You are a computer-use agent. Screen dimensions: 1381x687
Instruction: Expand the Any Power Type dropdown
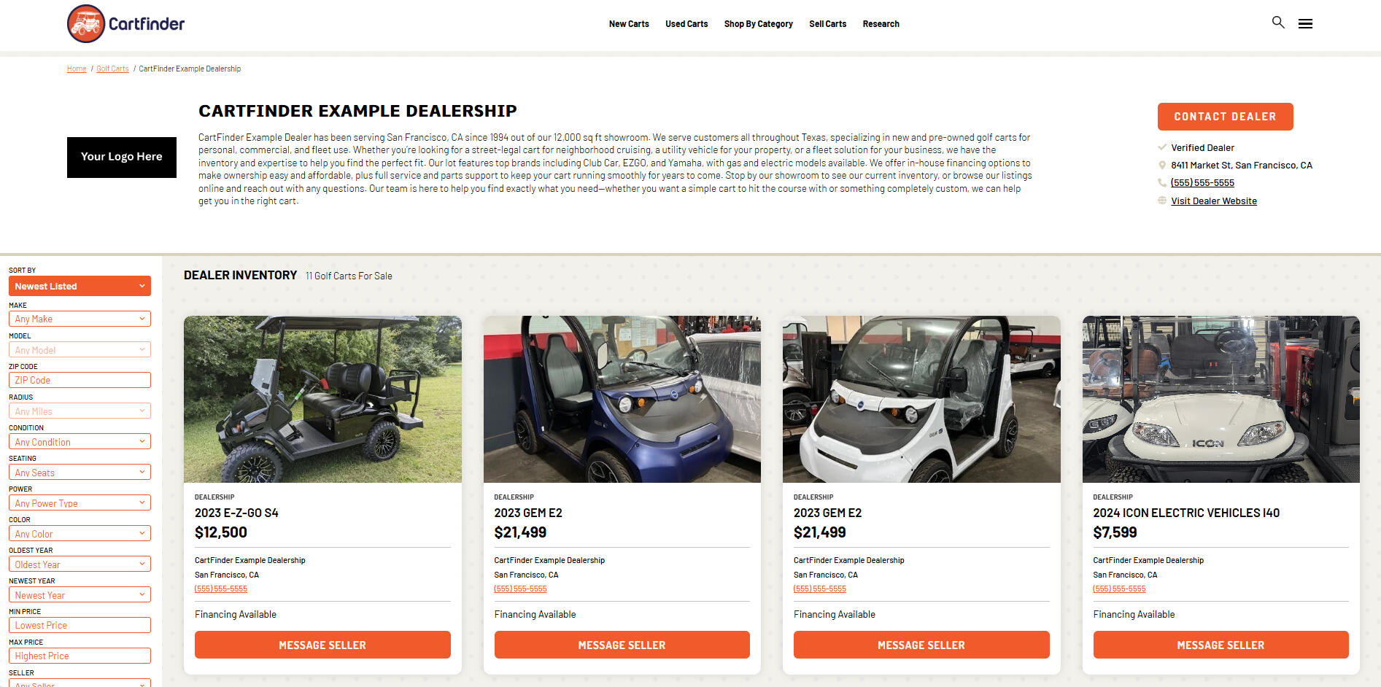[80, 503]
